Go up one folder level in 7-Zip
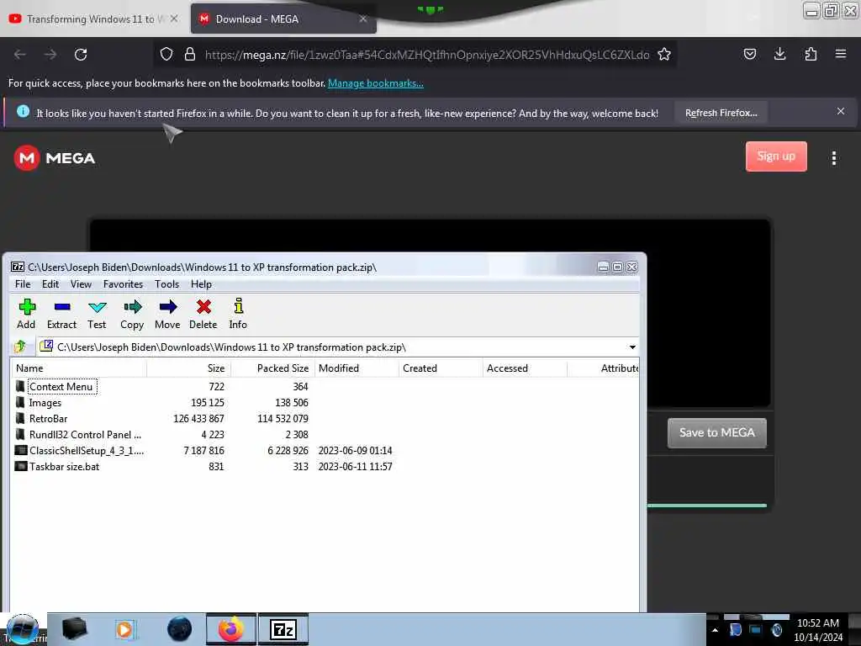Viewport: 861px width, 646px height. coord(20,347)
